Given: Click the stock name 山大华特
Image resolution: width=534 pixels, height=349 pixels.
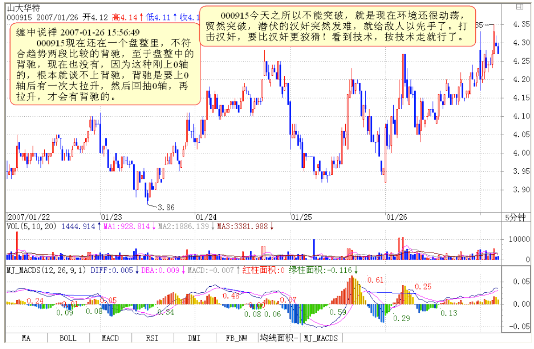Looking at the screenshot, I should [x=23, y=8].
